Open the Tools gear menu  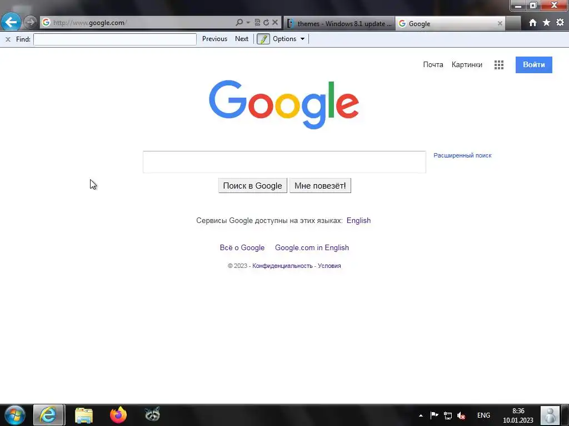(x=560, y=22)
